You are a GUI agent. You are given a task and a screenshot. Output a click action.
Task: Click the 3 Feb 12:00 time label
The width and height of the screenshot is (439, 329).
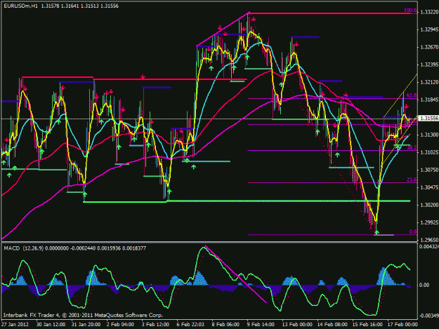pos(155,325)
